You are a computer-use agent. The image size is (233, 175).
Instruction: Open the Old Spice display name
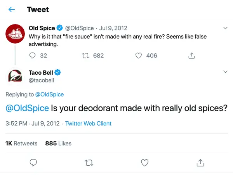click(x=42, y=28)
